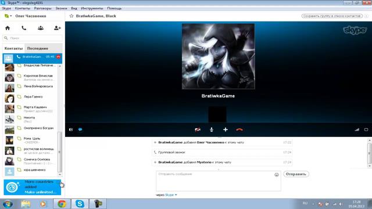The height and width of the screenshot is (209, 372).
Task: Click into the message input box
Action: pos(219,181)
